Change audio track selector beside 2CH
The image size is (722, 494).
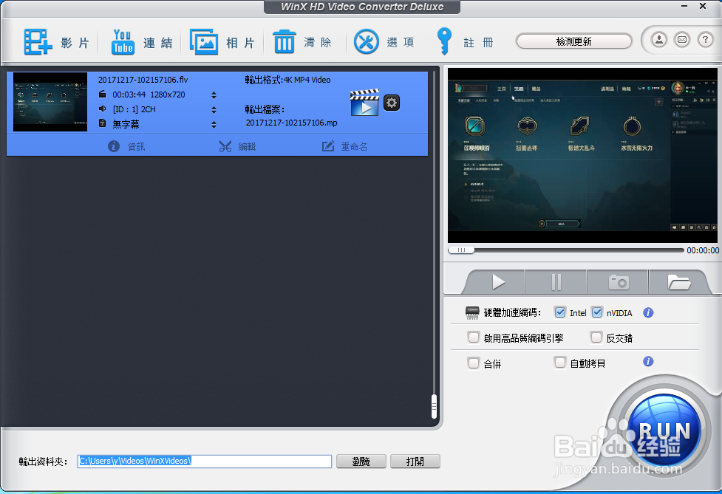(214, 110)
